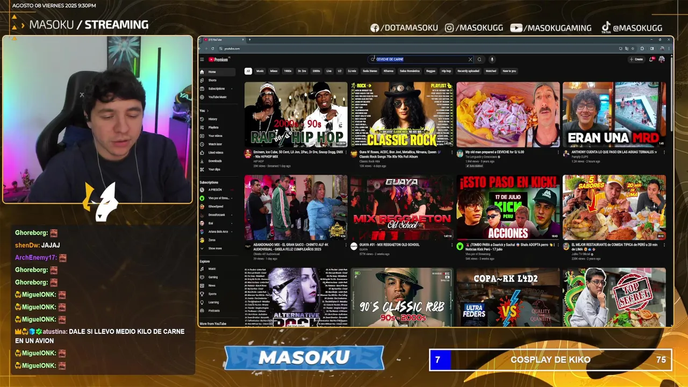Play the Classic Rock thumbnail
The image size is (688, 387).
point(402,114)
